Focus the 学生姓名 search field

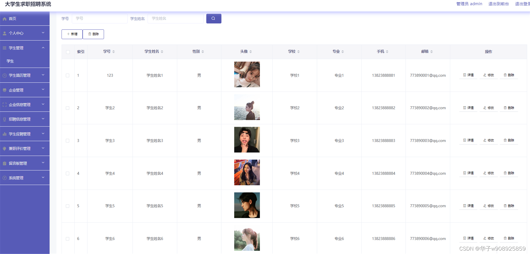176,19
